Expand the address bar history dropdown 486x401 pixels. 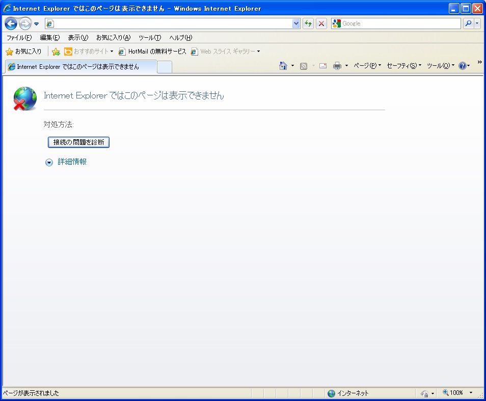(x=296, y=23)
